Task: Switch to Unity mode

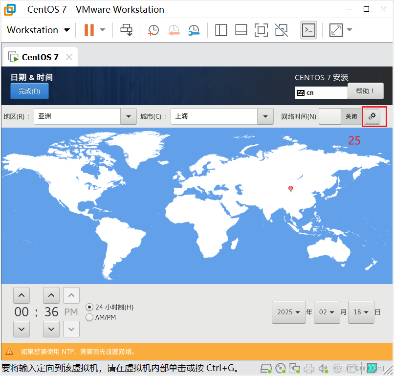Action: 281,30
